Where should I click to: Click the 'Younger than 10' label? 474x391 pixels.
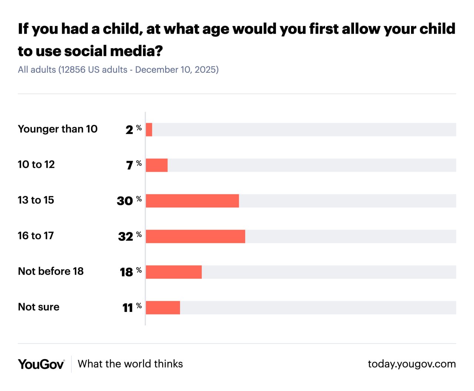click(x=58, y=129)
